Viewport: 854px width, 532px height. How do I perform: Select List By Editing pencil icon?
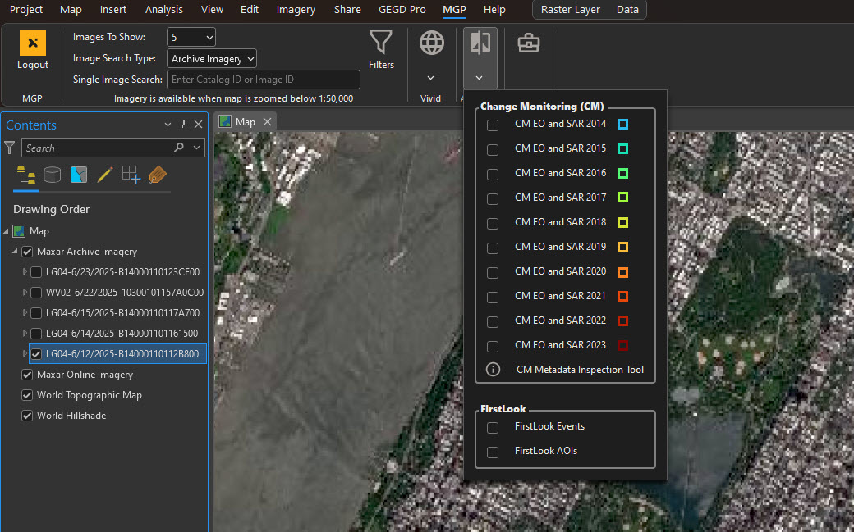coord(104,175)
